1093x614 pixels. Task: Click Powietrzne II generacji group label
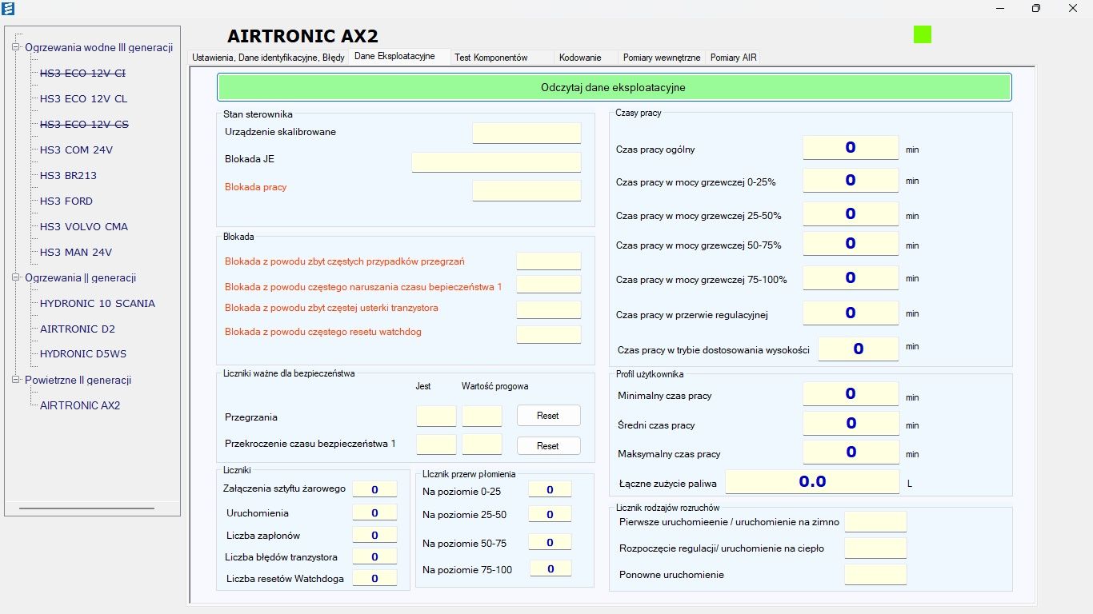[x=78, y=380]
